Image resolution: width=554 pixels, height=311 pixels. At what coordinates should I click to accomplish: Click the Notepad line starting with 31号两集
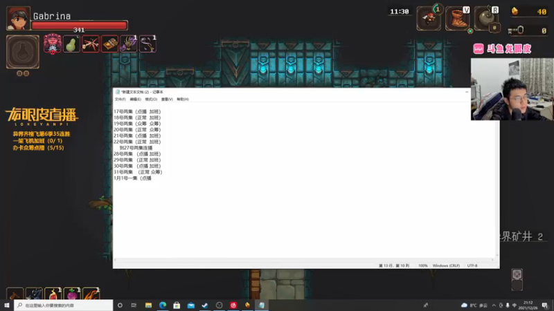coord(138,172)
